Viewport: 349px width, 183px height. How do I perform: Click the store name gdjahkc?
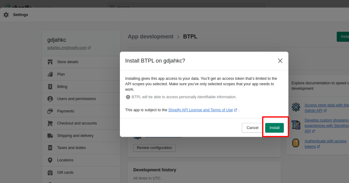click(x=57, y=40)
